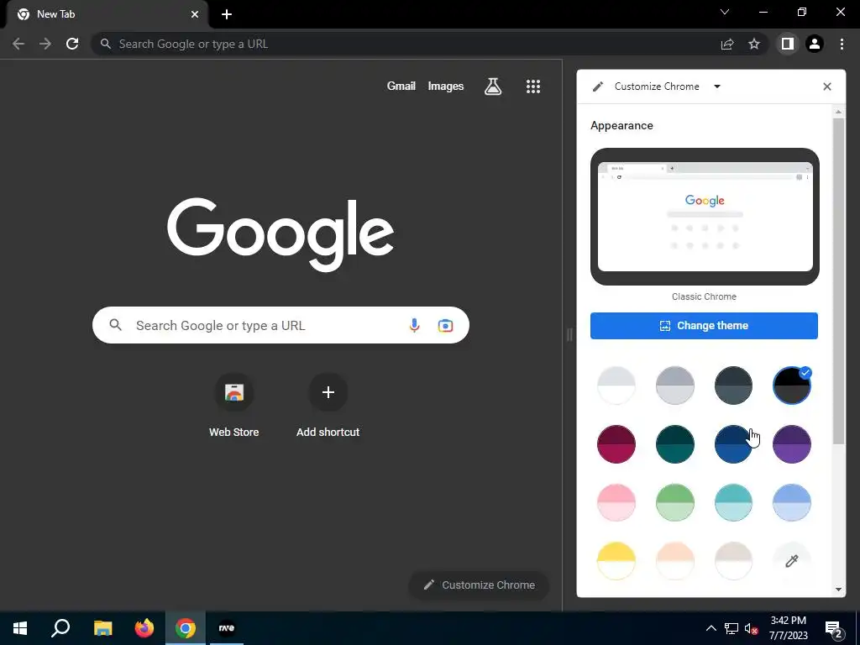Close the Customize Chrome side panel
860x645 pixels.
(827, 87)
